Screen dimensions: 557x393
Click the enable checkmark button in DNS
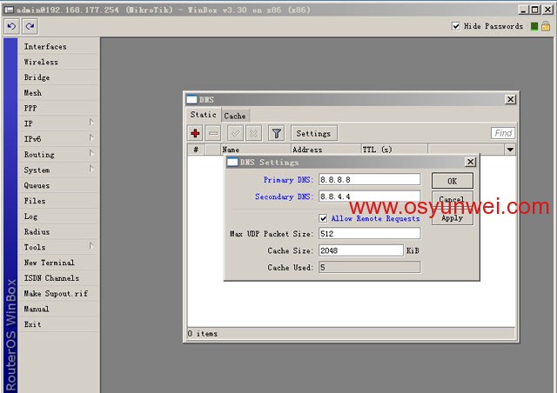click(x=235, y=134)
